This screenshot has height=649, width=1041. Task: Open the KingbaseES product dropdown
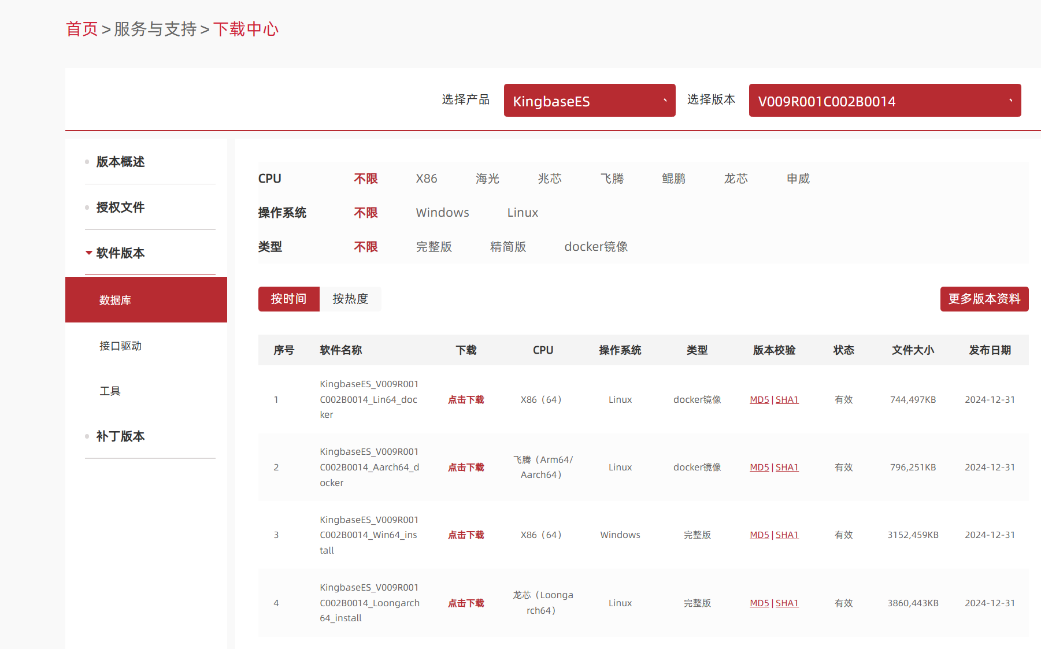590,101
